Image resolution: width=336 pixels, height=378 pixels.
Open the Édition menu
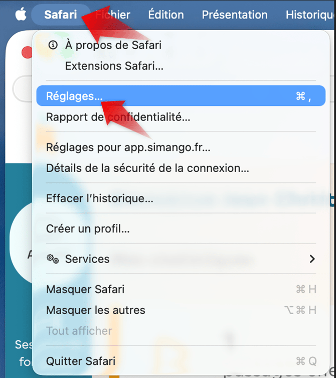click(x=166, y=15)
